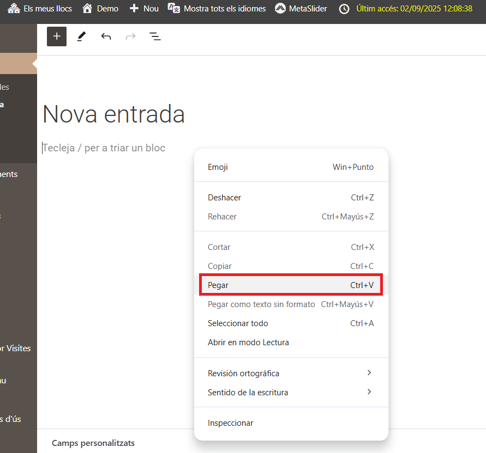
Task: Select Deshacer in the context menu
Action: [x=291, y=198]
